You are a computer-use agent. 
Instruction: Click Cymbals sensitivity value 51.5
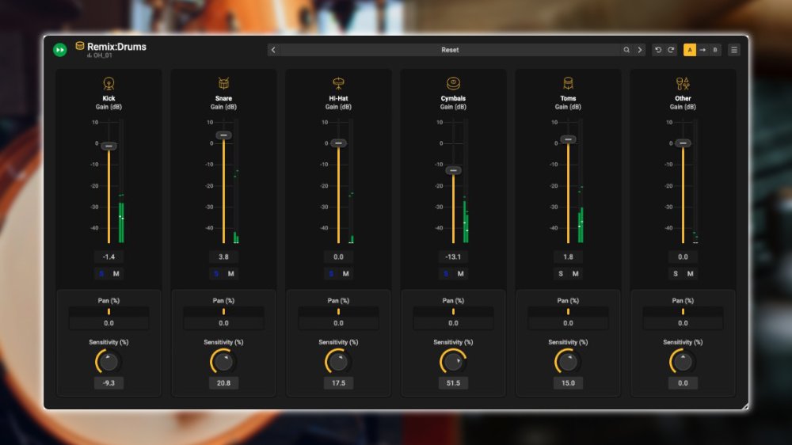coord(453,383)
